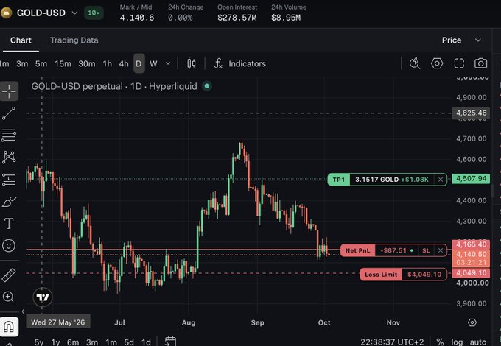This screenshot has width=501, height=346.
Task: Select the patterns drawing tool
Action: coord(9,157)
